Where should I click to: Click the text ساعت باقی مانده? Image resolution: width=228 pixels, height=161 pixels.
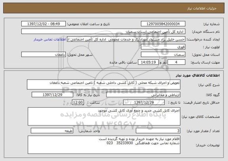click(123, 63)
